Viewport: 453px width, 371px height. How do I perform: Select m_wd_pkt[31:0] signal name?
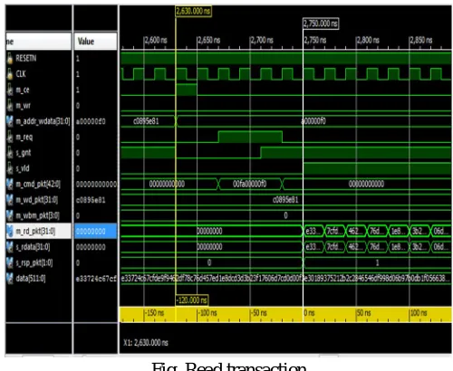click(x=36, y=200)
